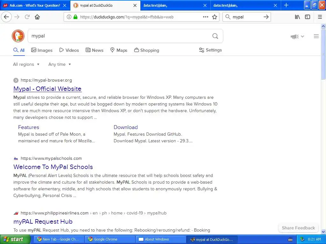The width and height of the screenshot is (326, 244).
Task: Open the Library bookshelf icon
Action: (x=297, y=17)
